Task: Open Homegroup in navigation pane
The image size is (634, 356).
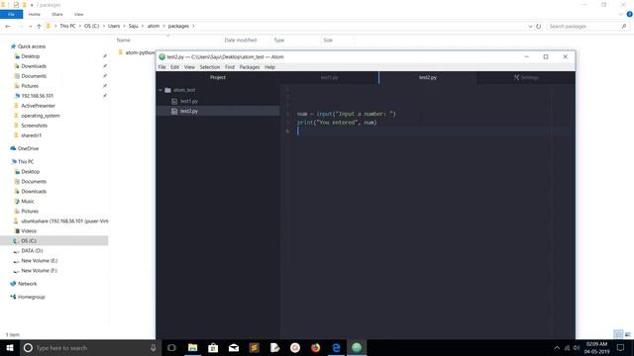Action: 31,297
